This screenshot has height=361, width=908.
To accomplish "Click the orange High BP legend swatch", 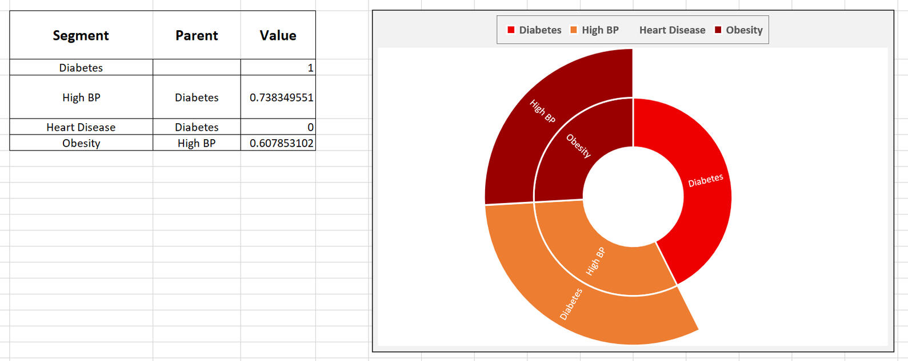I will (574, 30).
